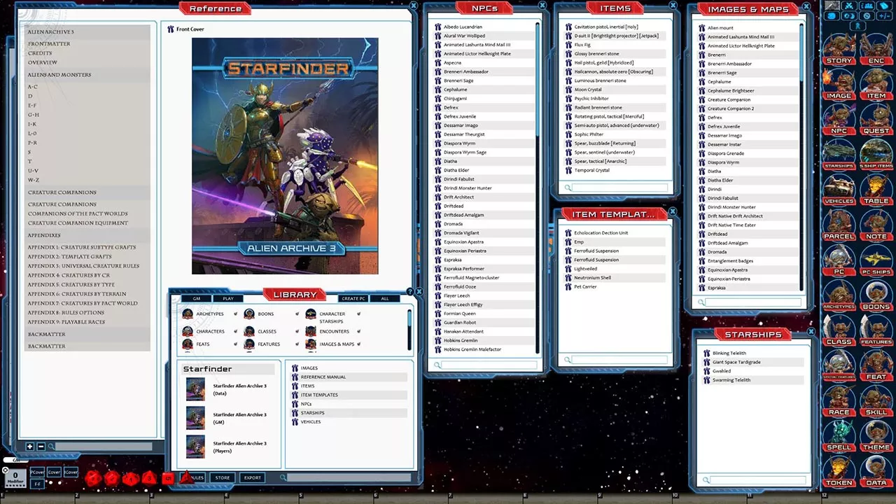Viewport: 896px width, 504px height.
Task: Toggle the Archetypes checkmark in Library
Action: click(x=235, y=314)
